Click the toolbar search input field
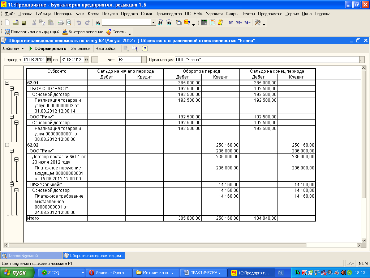 [127, 23]
